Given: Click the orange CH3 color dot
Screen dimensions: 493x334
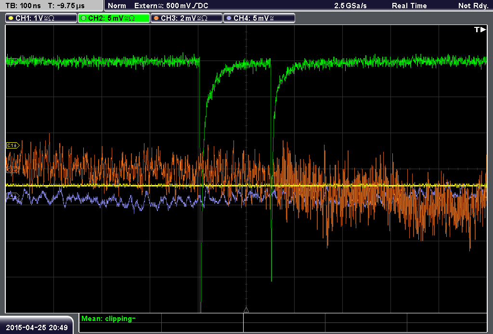Looking at the screenshot, I should (156, 18).
